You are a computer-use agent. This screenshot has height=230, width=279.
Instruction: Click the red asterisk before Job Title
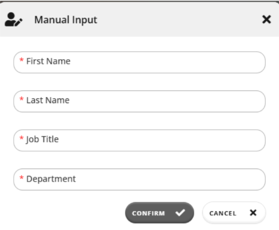pyautogui.click(x=21, y=138)
